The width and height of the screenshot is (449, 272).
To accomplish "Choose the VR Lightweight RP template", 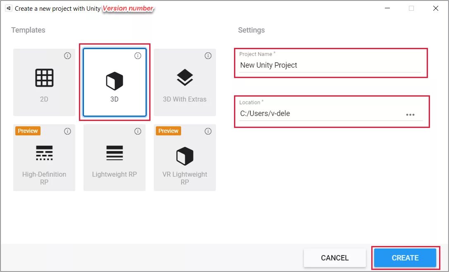I will [x=185, y=158].
